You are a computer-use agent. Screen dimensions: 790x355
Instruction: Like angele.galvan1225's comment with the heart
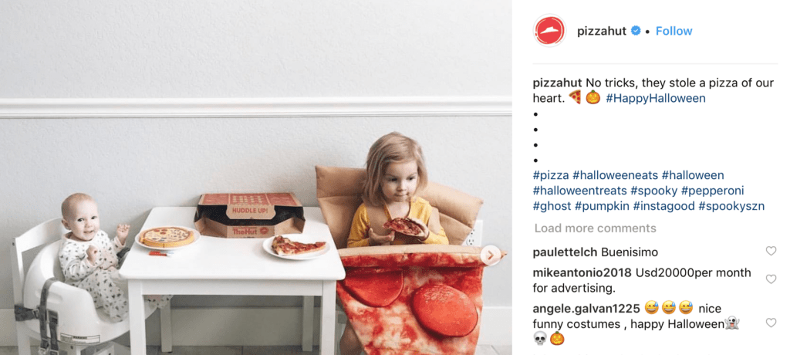pyautogui.click(x=771, y=323)
